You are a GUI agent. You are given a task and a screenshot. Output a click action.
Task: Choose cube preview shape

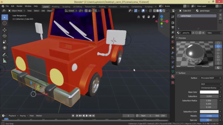coord(218,50)
